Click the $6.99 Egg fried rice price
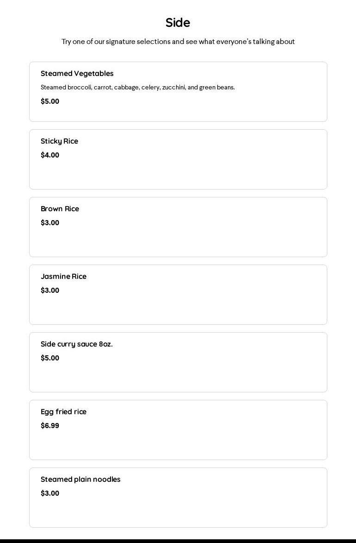 coord(50,426)
